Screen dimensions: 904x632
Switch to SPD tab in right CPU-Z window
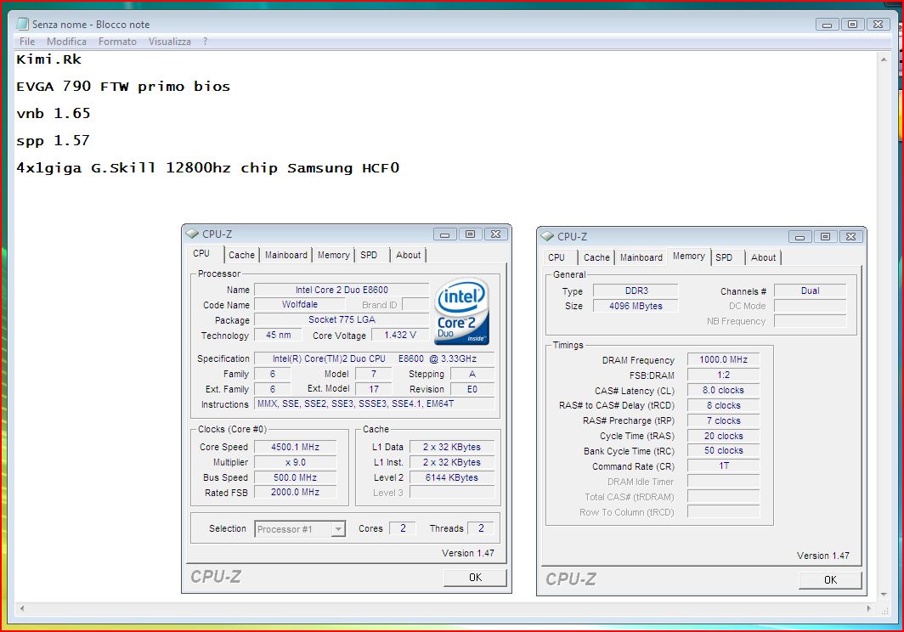point(724,257)
